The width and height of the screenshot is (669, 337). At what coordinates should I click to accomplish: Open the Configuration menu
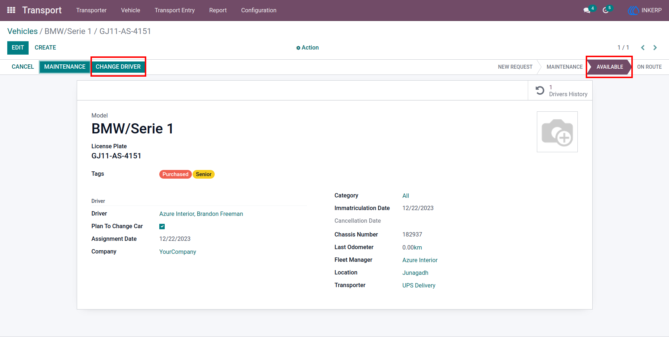(x=259, y=10)
